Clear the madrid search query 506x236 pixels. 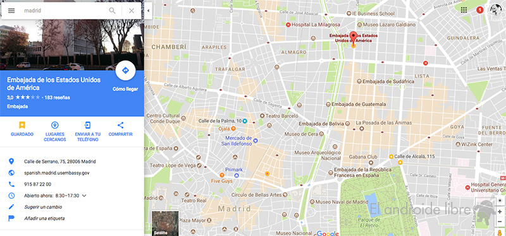click(132, 11)
